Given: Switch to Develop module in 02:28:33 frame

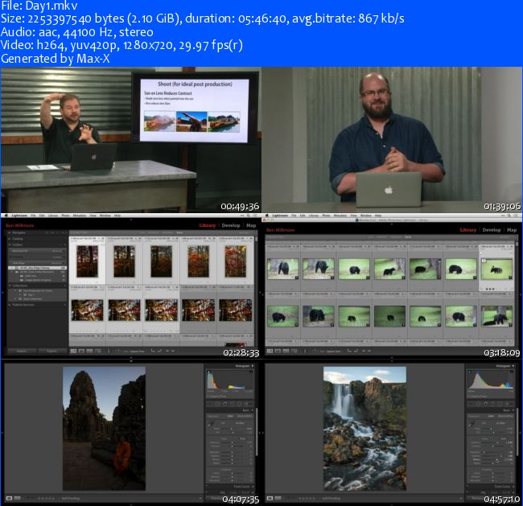Looking at the screenshot, I should click(x=231, y=225).
